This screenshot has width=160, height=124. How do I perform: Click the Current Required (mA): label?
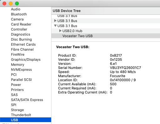click(77, 88)
